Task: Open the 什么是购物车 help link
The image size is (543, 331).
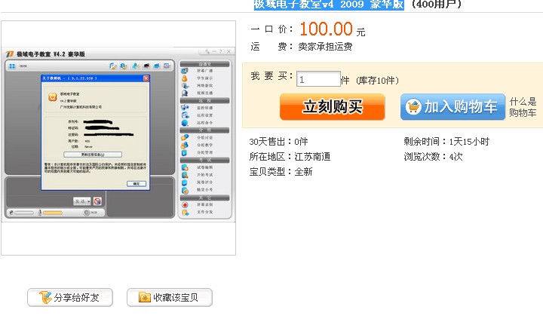Action: [523, 107]
